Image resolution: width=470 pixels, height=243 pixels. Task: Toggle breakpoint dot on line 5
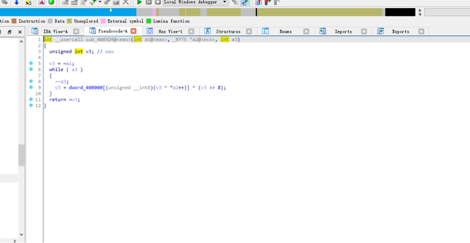[31, 63]
